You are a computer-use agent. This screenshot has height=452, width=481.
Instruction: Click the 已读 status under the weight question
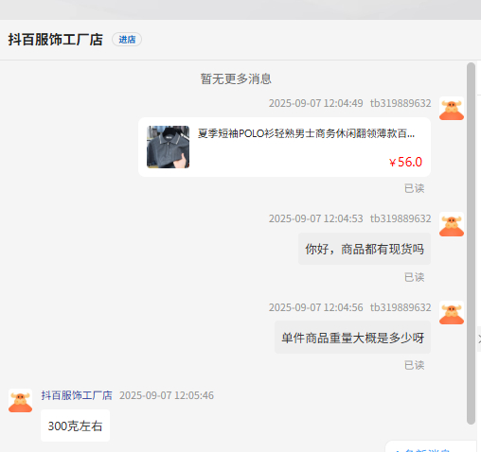414,365
